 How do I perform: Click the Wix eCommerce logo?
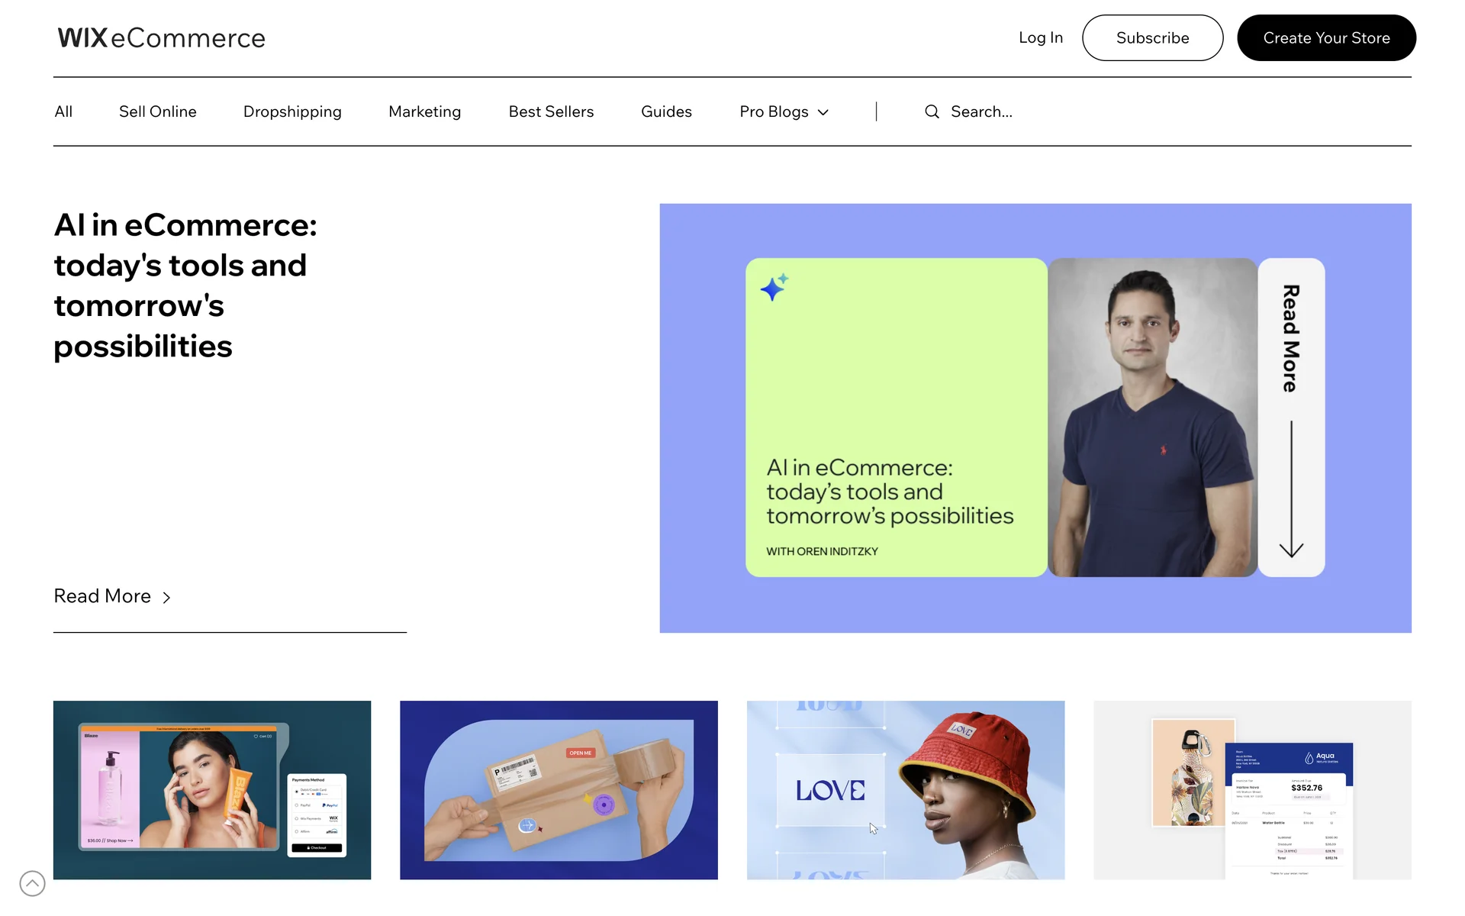point(161,38)
